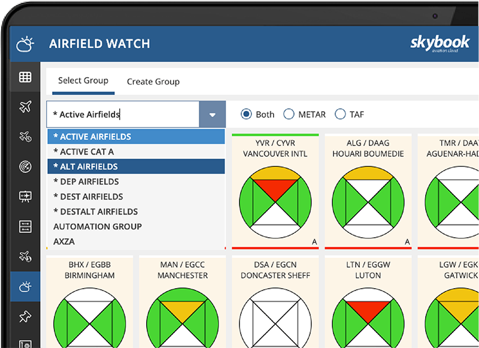
Task: Click the sidebar icon with two arrow rows
Action: pos(25,226)
